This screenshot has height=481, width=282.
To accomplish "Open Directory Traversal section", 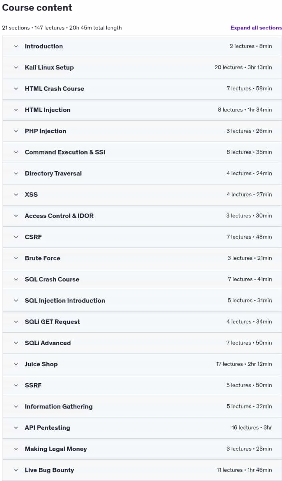I will [x=142, y=174].
